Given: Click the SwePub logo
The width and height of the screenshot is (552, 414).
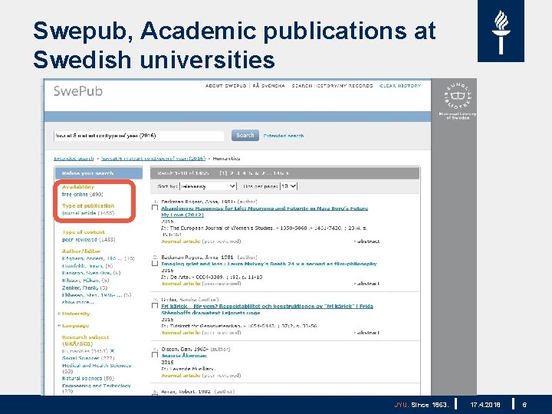Looking at the screenshot, I should pos(77,91).
